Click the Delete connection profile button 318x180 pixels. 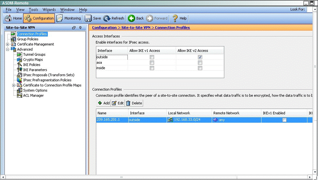[134, 103]
